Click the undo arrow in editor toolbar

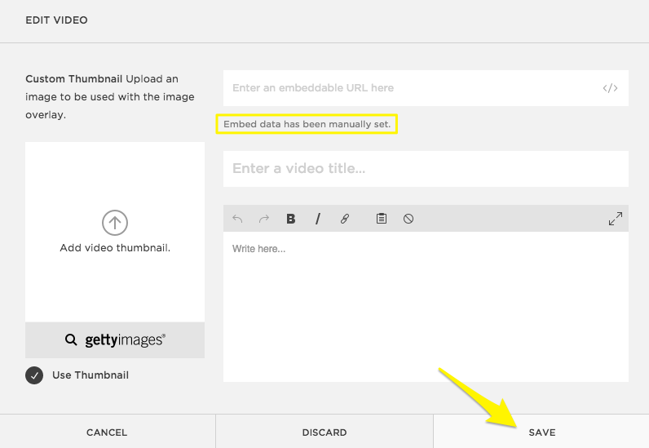click(238, 219)
